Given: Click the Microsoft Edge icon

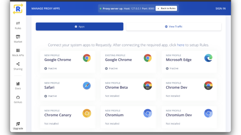Looking at the screenshot, I should (208, 58).
